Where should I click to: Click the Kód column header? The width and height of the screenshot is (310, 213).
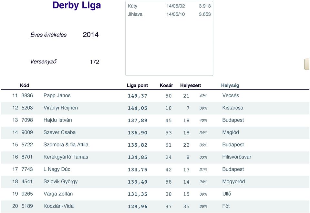tap(25, 85)
